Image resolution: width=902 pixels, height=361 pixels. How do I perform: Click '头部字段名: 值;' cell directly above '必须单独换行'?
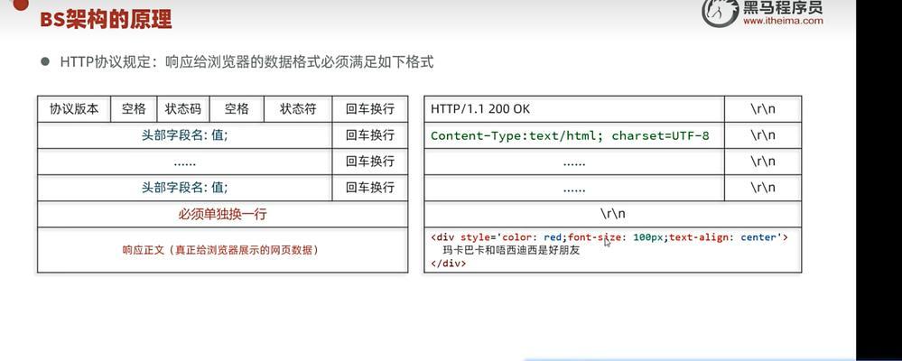(x=185, y=188)
